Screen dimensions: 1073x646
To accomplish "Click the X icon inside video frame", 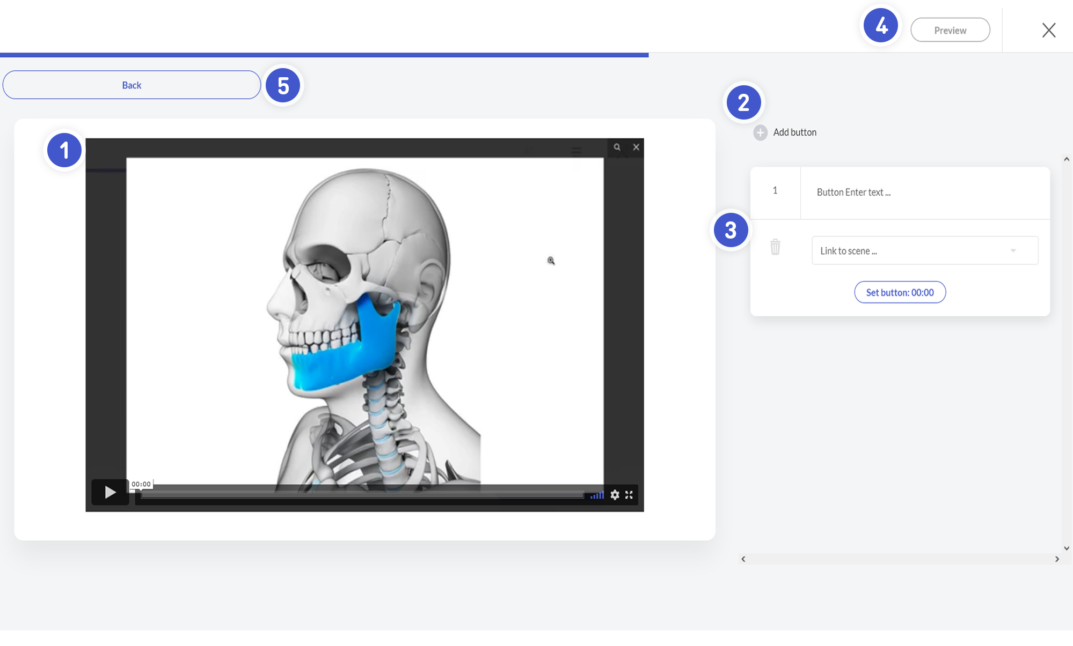I will [636, 147].
